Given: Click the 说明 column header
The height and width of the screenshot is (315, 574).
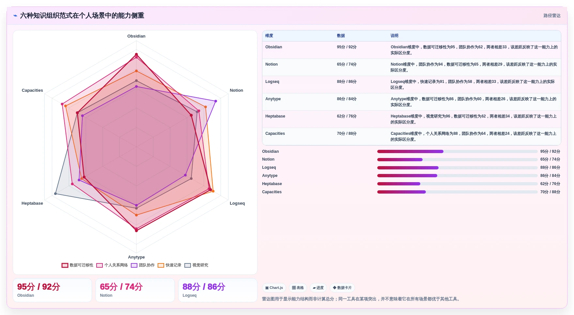Looking at the screenshot, I should [395, 36].
